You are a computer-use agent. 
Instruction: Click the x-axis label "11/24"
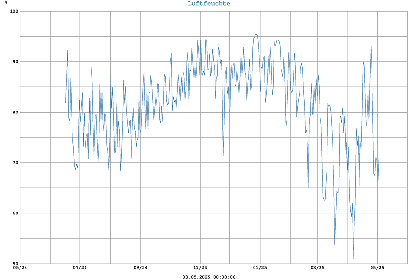(x=200, y=268)
